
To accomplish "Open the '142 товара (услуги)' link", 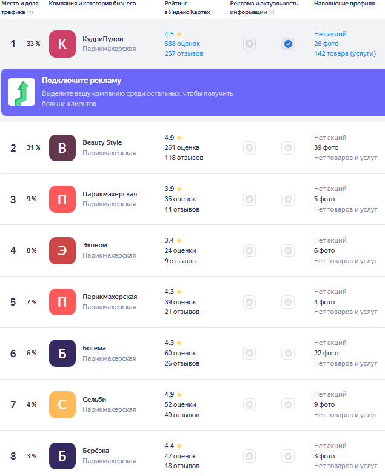I will (345, 53).
